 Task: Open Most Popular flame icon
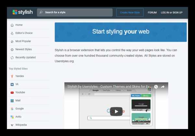pyautogui.click(x=12, y=41)
